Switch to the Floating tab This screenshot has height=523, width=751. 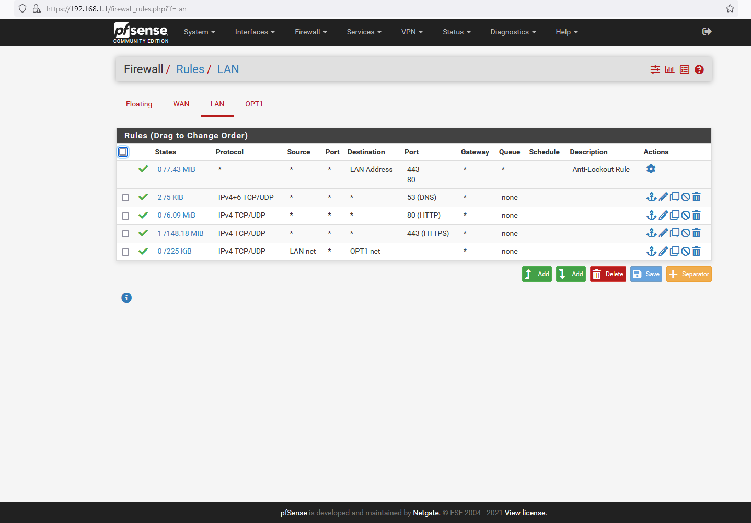tap(139, 104)
